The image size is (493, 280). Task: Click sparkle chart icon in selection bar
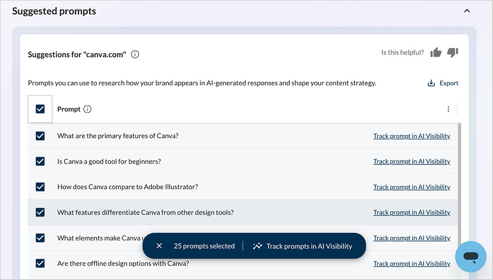[x=258, y=246]
